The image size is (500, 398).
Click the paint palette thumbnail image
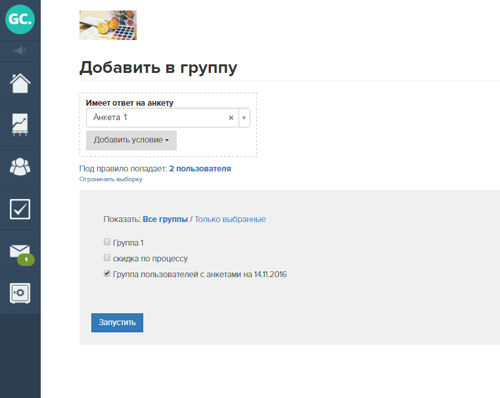108,25
